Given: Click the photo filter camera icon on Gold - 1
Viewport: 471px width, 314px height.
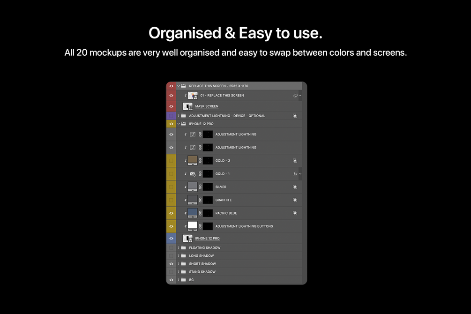Looking at the screenshot, I should [193, 174].
